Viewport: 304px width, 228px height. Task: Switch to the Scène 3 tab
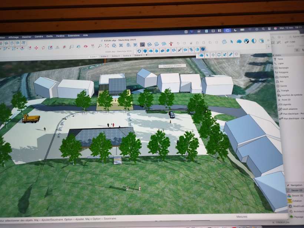[116, 56]
